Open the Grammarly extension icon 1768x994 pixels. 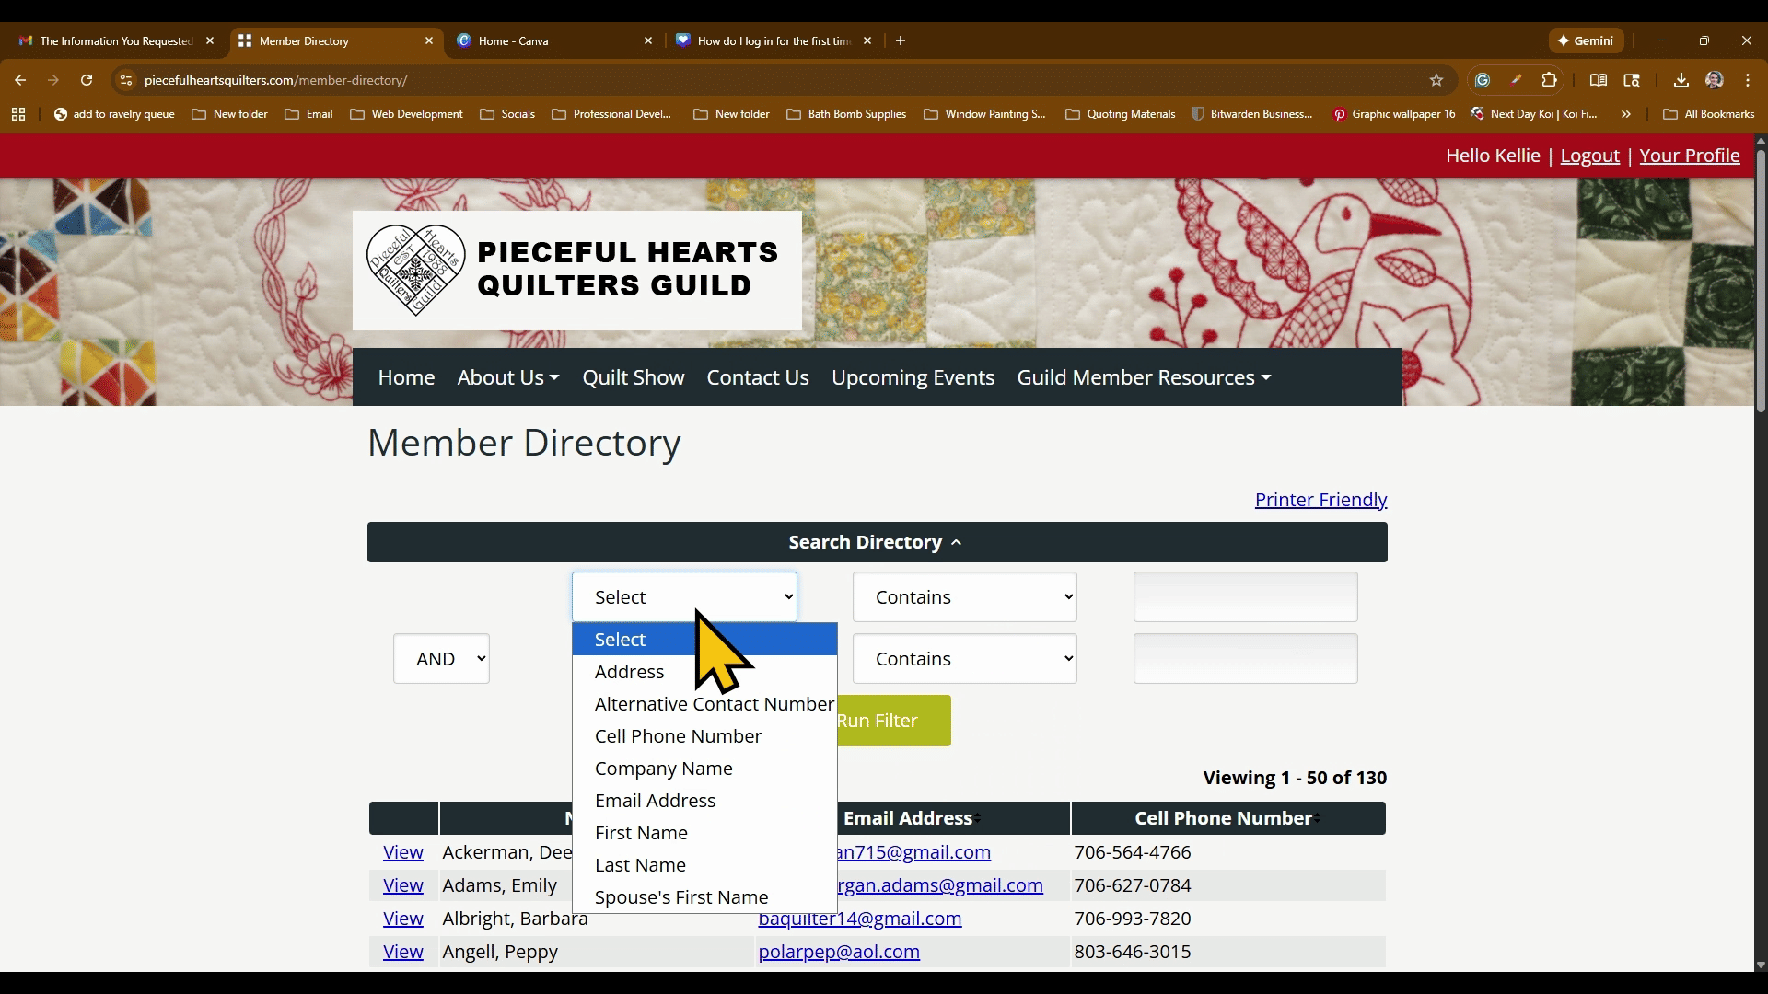[1483, 80]
